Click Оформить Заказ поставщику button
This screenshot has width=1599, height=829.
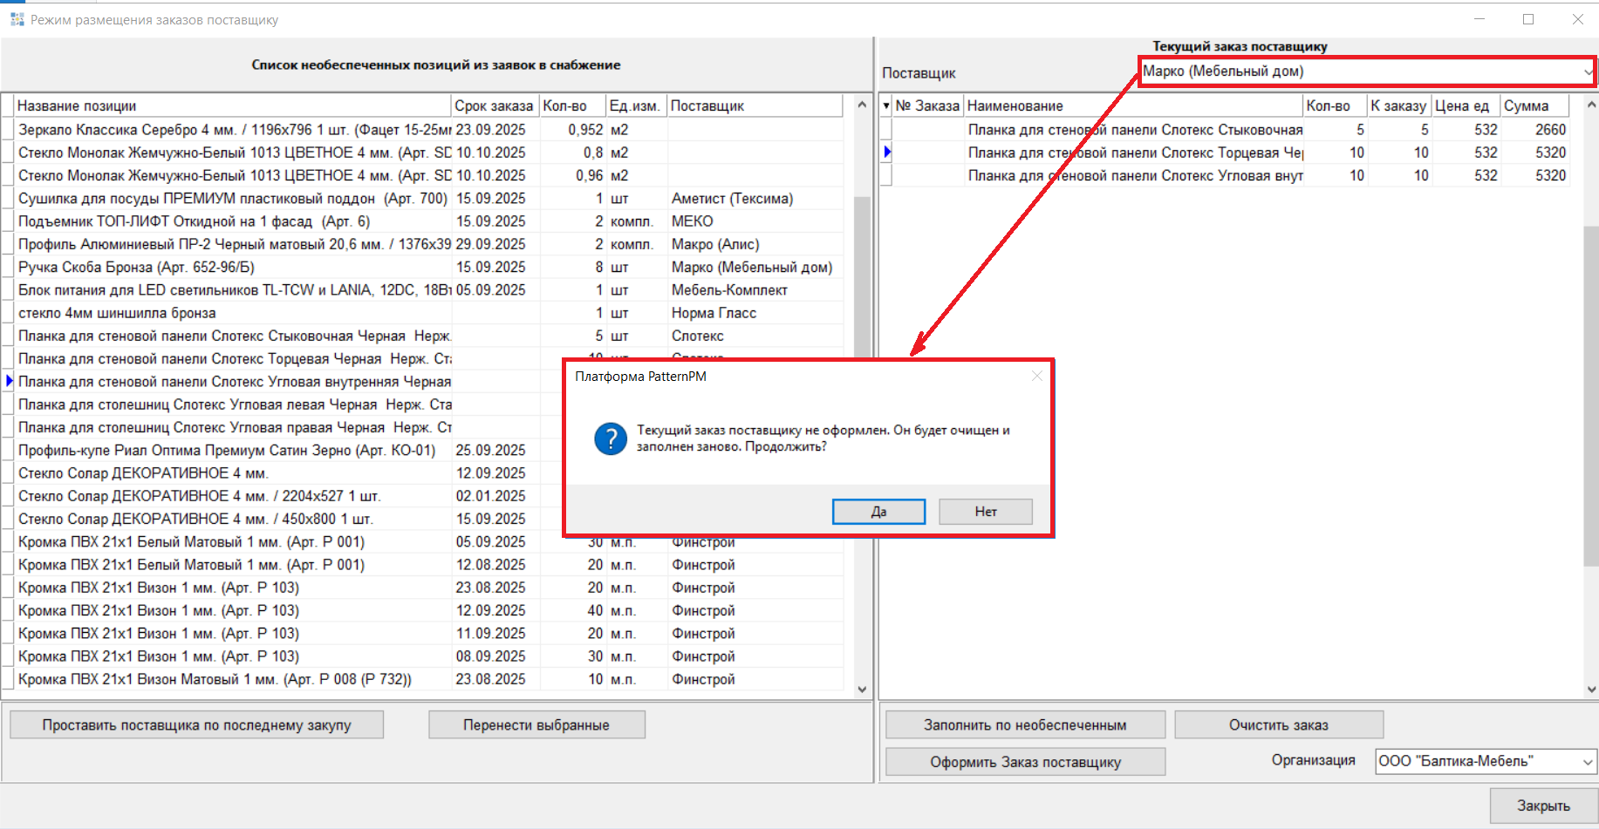click(1025, 762)
